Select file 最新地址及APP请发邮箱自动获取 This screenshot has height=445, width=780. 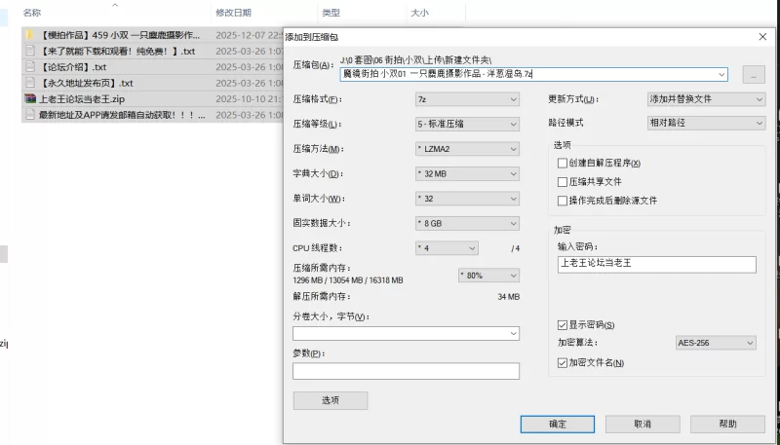point(122,115)
